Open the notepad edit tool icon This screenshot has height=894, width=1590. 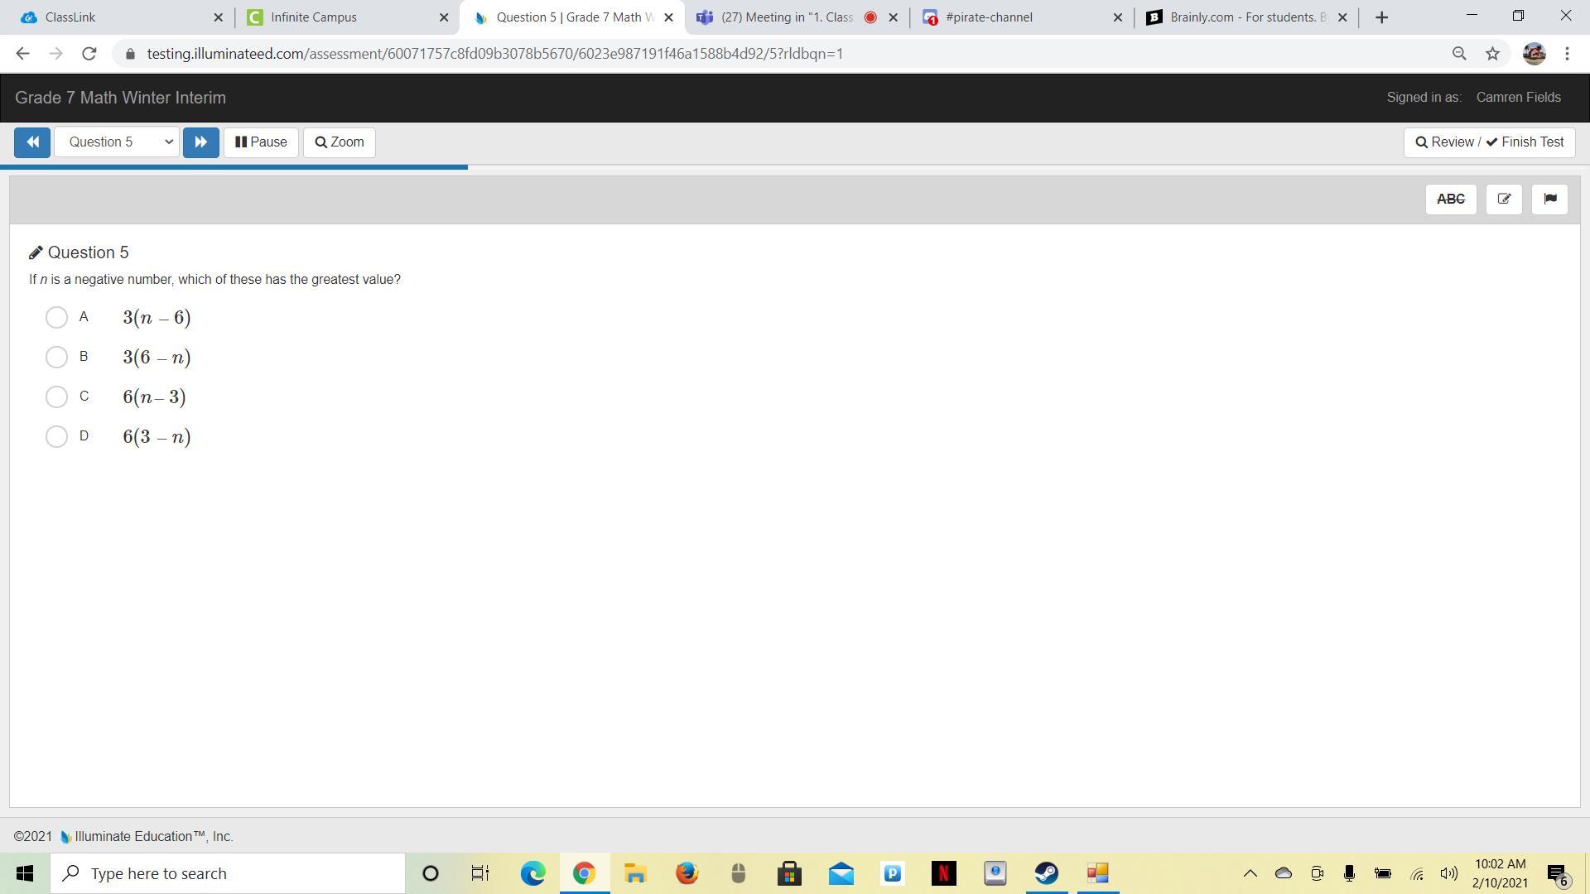(x=1504, y=199)
